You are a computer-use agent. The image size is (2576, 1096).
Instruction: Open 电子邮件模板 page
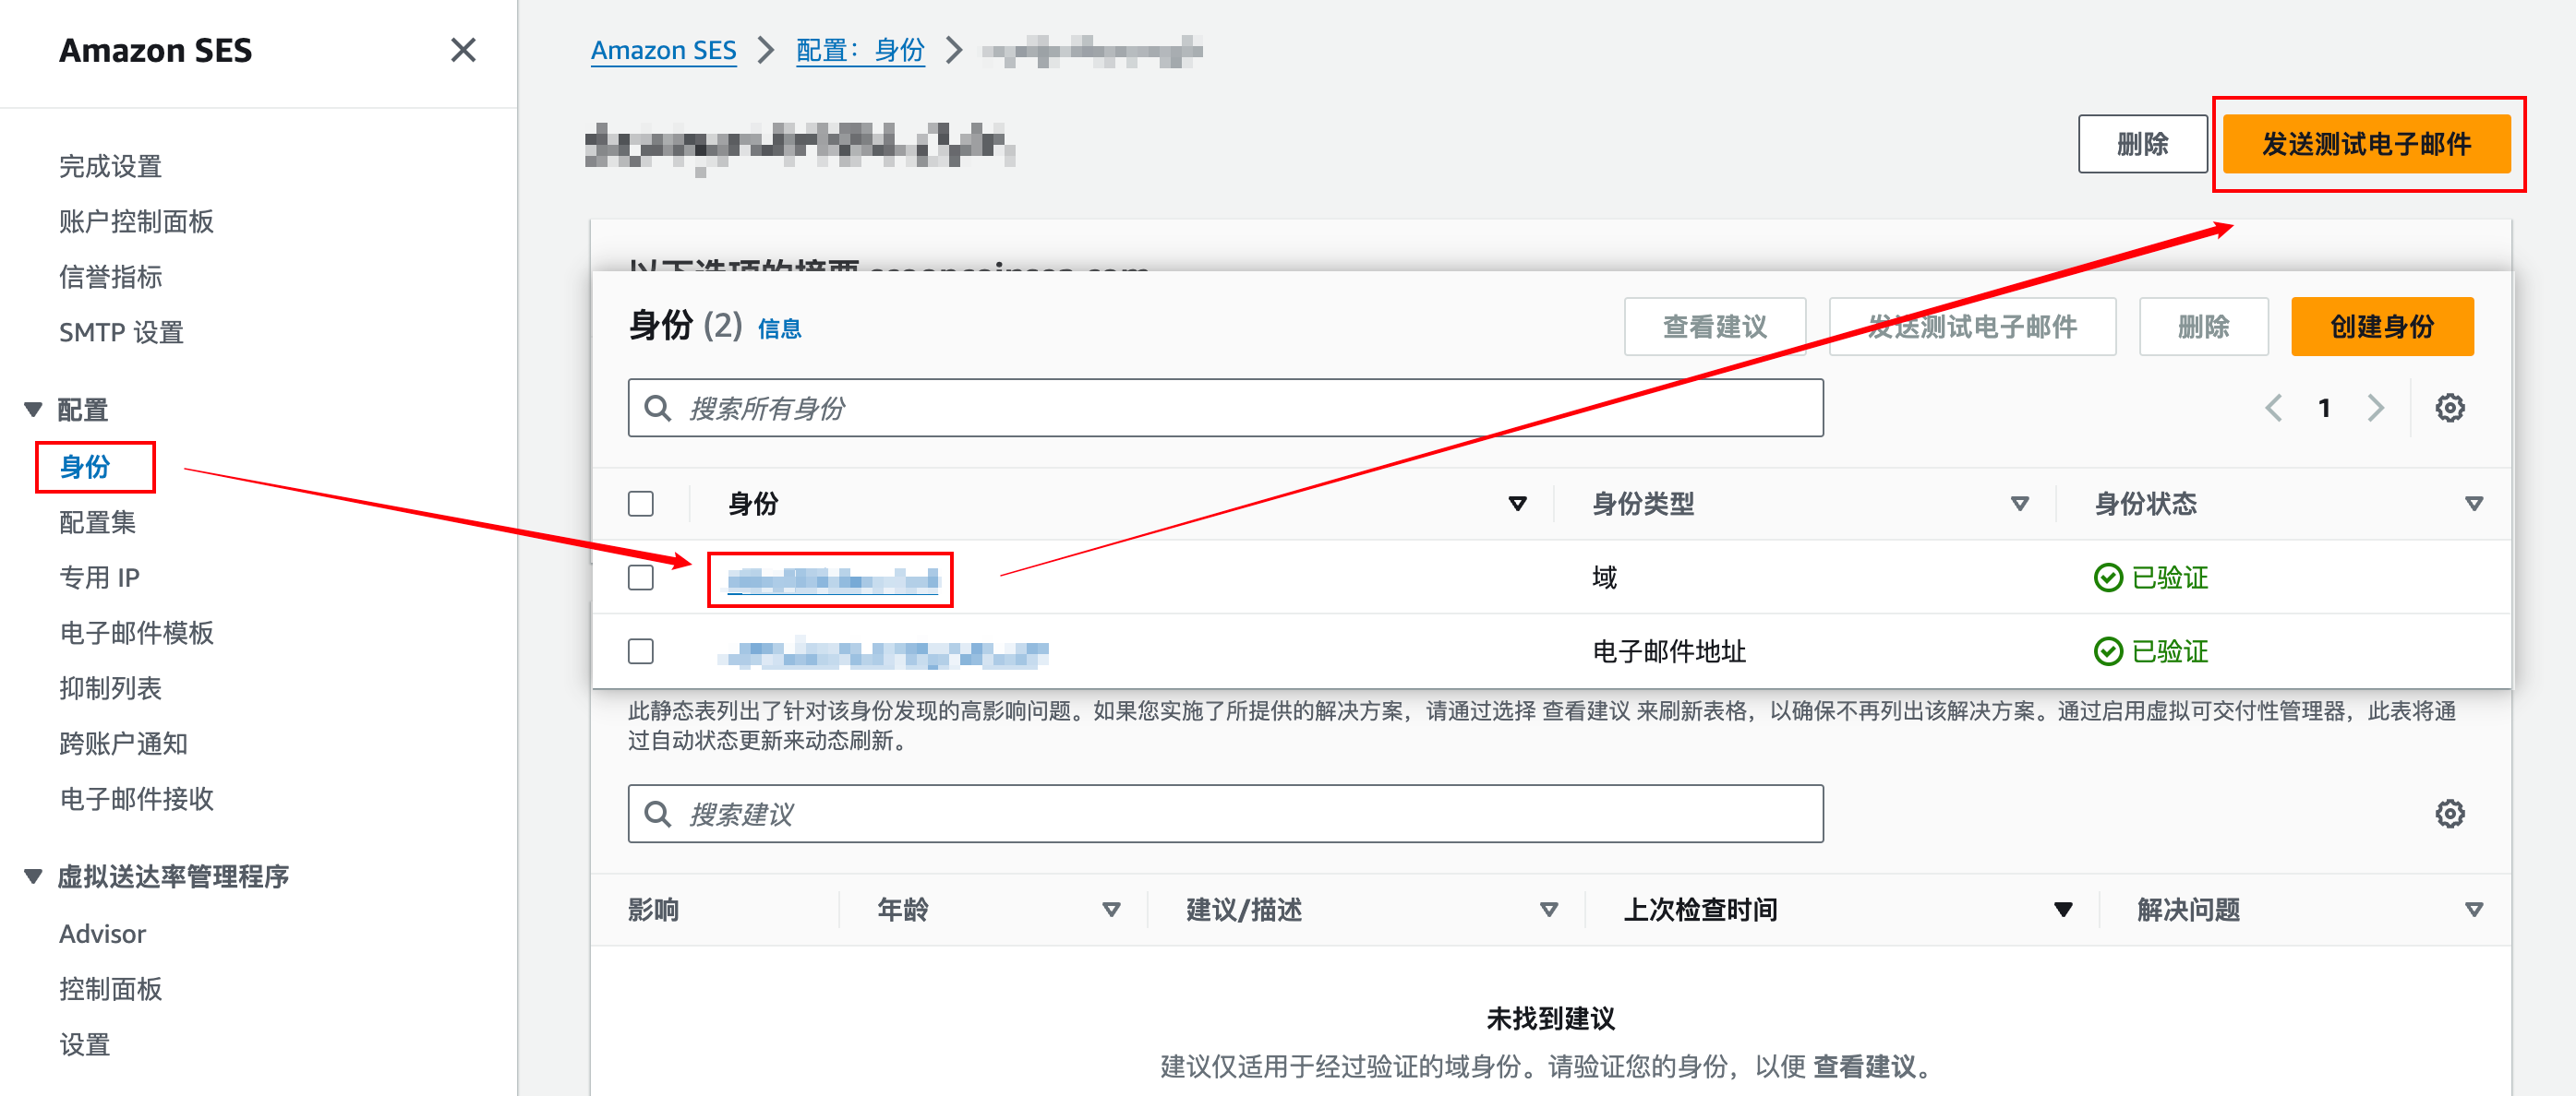136,633
